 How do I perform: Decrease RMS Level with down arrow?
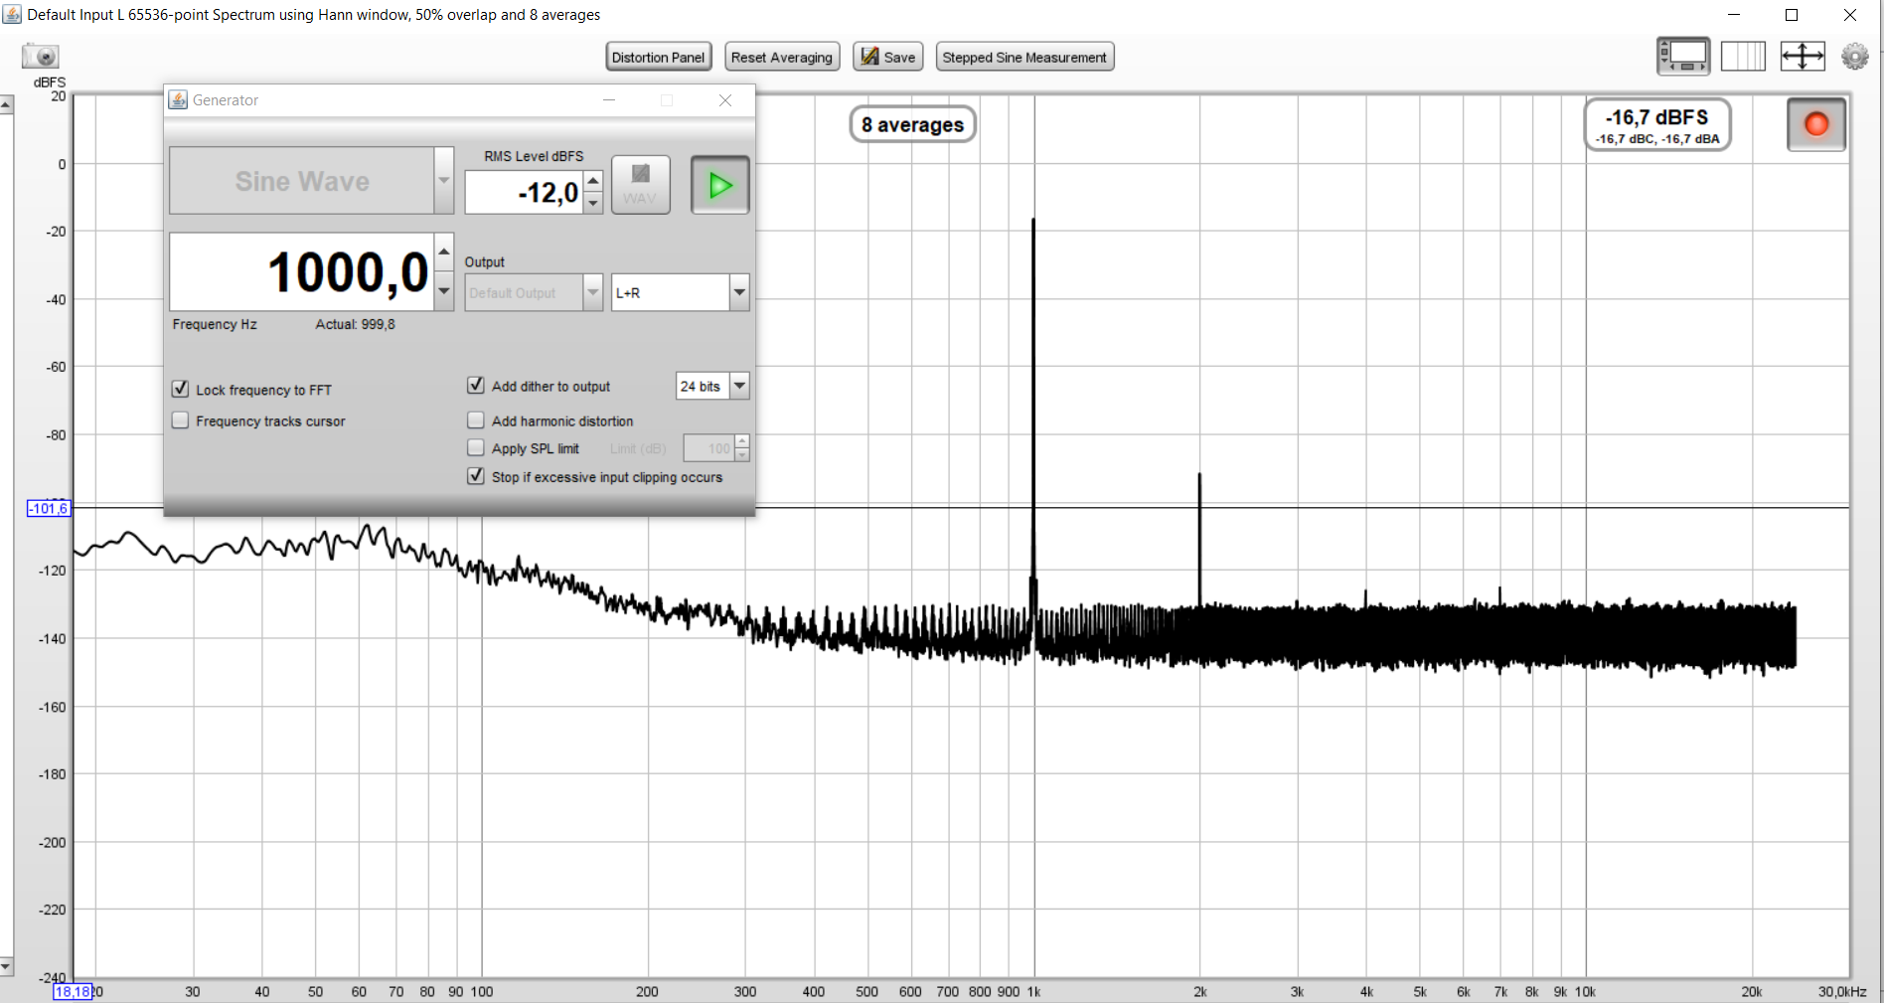(593, 203)
